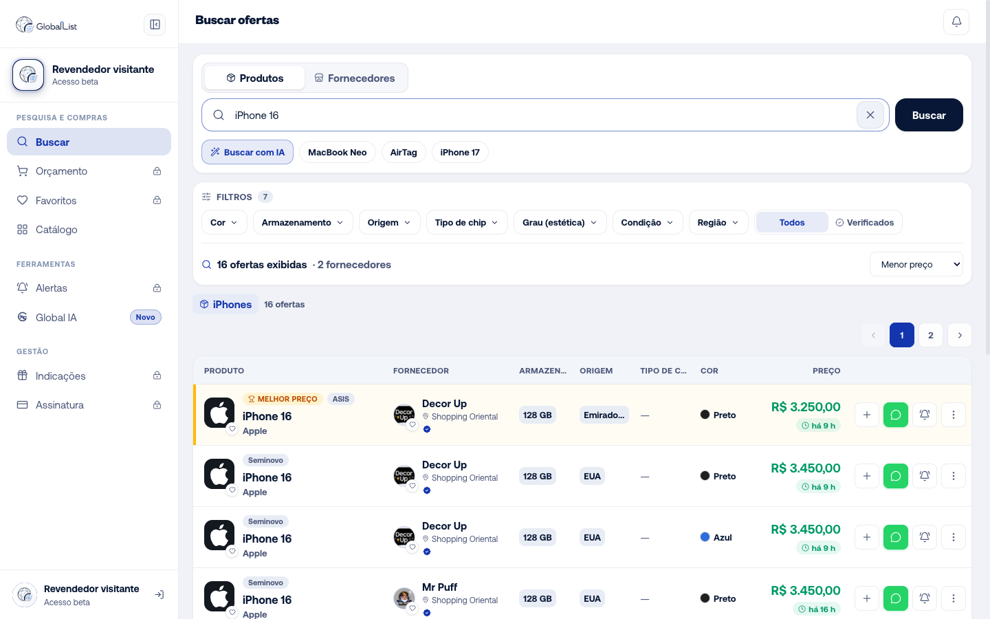Go to Favoritos in the sidebar
The height and width of the screenshot is (619, 990).
click(x=89, y=200)
